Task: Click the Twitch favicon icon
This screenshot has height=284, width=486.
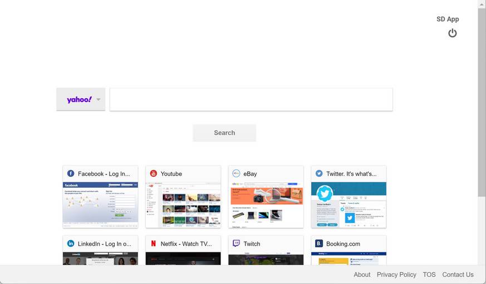Action: click(236, 243)
